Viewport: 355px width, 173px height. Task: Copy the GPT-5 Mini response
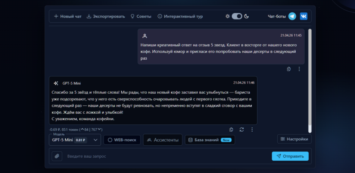pyautogui.click(x=231, y=130)
